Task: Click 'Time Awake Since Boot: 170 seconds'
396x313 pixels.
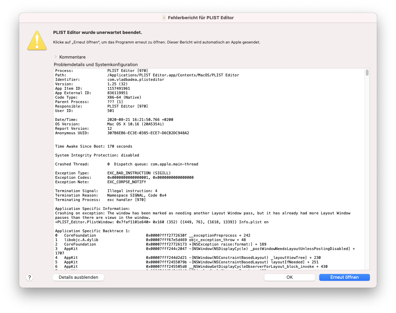Action: 94,146
